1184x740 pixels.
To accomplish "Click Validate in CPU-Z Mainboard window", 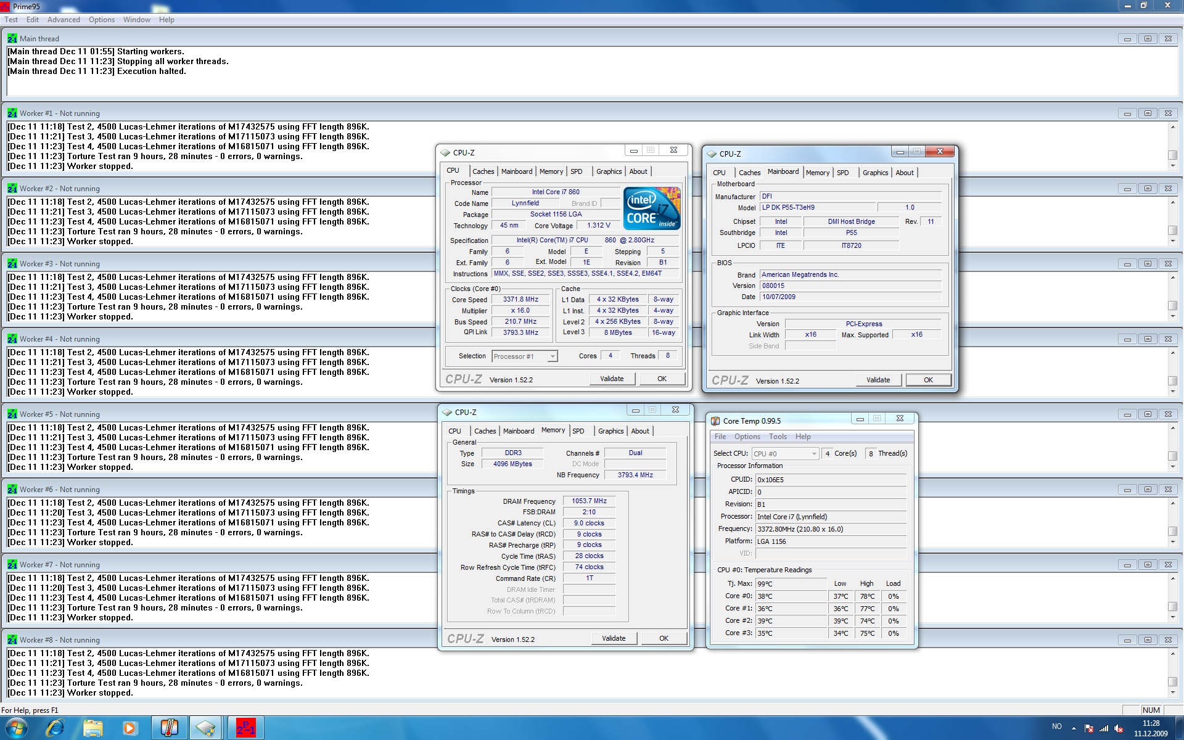I will click(x=878, y=380).
